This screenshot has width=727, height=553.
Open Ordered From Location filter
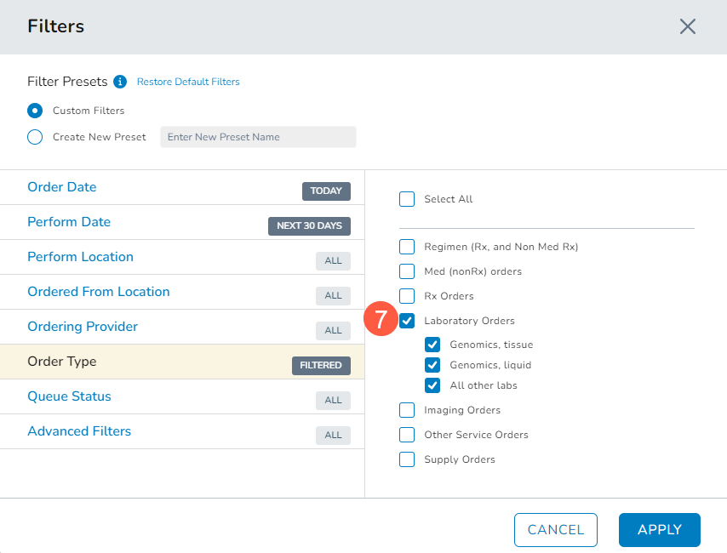(99, 292)
